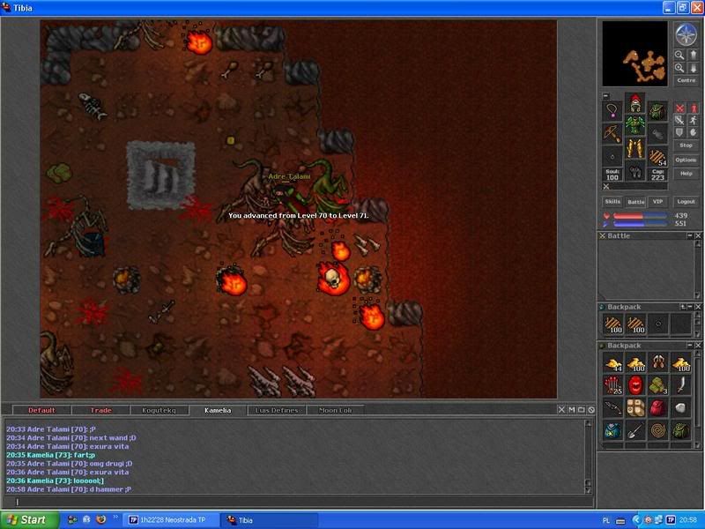Click the red health bar

tap(640, 216)
